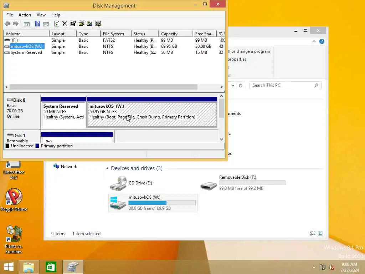Screen dimensions: 365x274
Task: Open the Peggle Deluxe desktop shortcut
Action: (x=14, y=200)
